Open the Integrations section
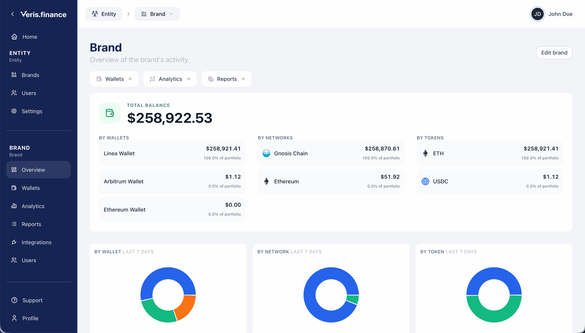This screenshot has height=333, width=585. click(x=36, y=242)
